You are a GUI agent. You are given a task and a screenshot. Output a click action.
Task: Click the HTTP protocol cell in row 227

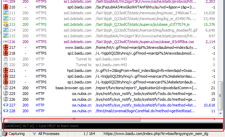click(40, 105)
